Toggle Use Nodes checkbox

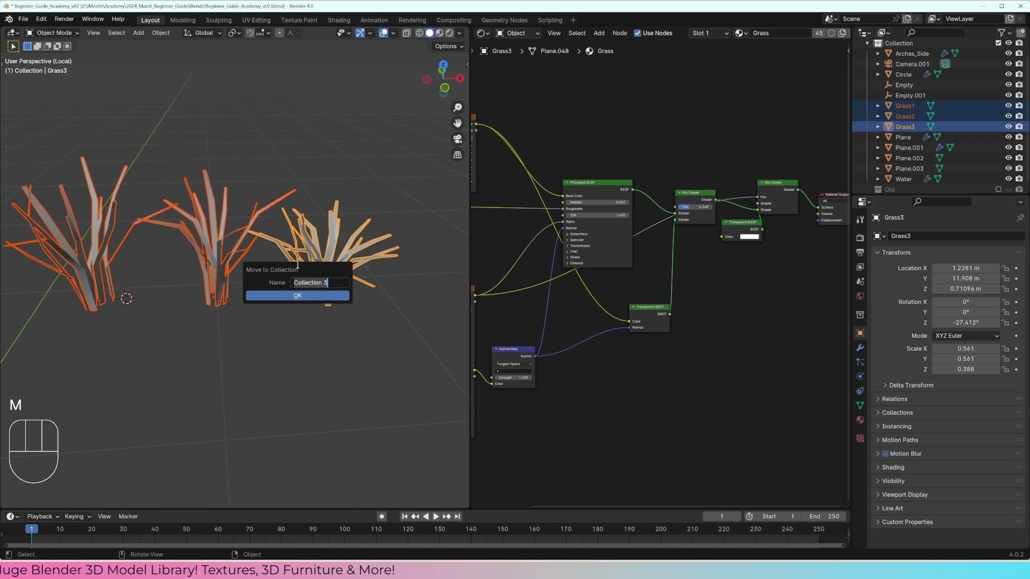coord(637,33)
